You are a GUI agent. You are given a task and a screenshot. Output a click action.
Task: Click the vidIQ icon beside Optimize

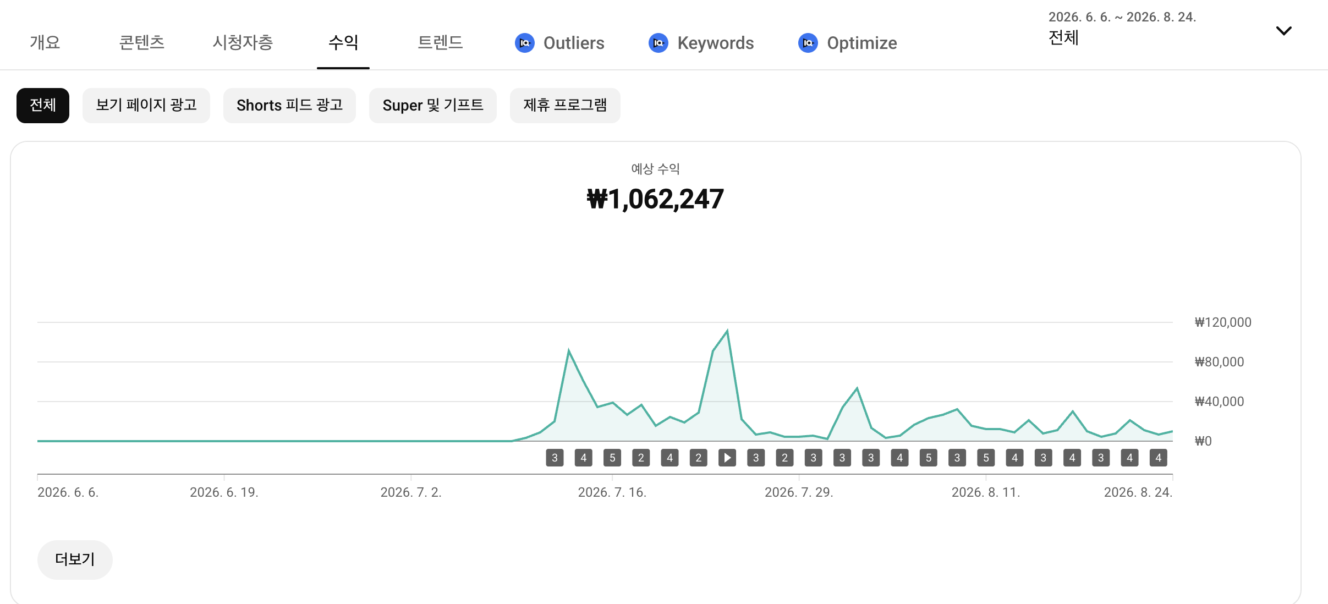[808, 43]
